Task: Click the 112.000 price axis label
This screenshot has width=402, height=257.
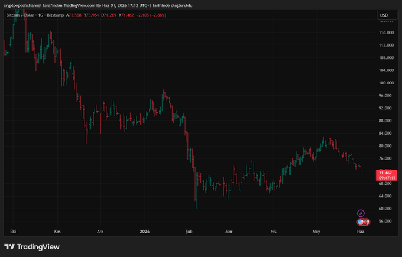Action: [386, 45]
